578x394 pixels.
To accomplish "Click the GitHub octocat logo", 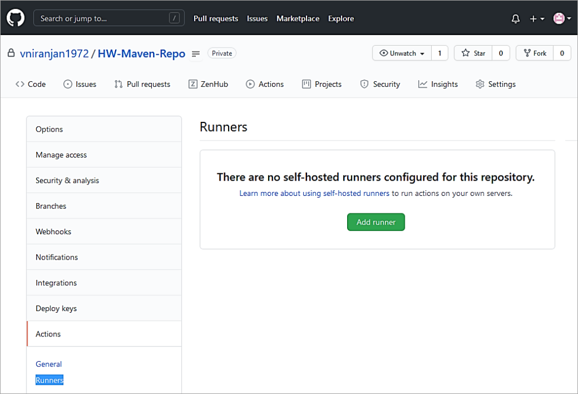I will pos(15,17).
